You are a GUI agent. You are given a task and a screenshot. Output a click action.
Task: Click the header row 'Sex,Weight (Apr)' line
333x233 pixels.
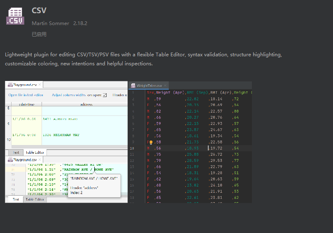point(199,92)
